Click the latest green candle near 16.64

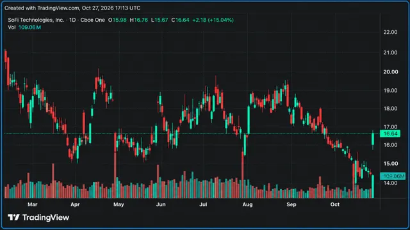pos(373,139)
